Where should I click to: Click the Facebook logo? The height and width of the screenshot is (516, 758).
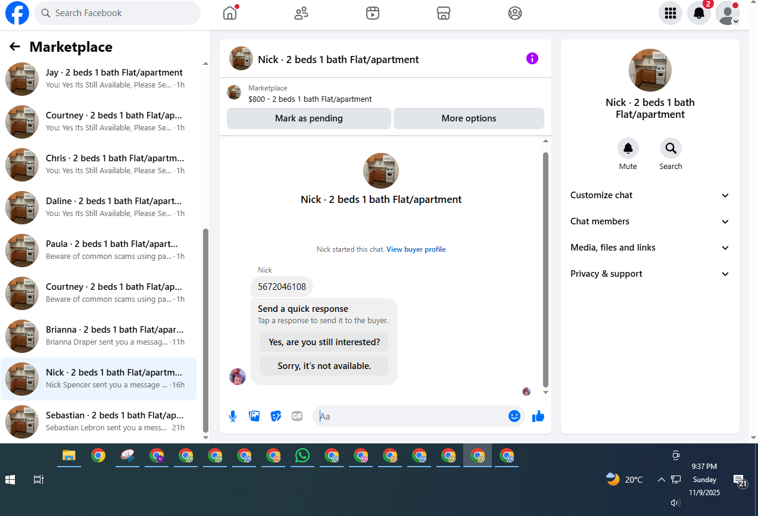17,13
